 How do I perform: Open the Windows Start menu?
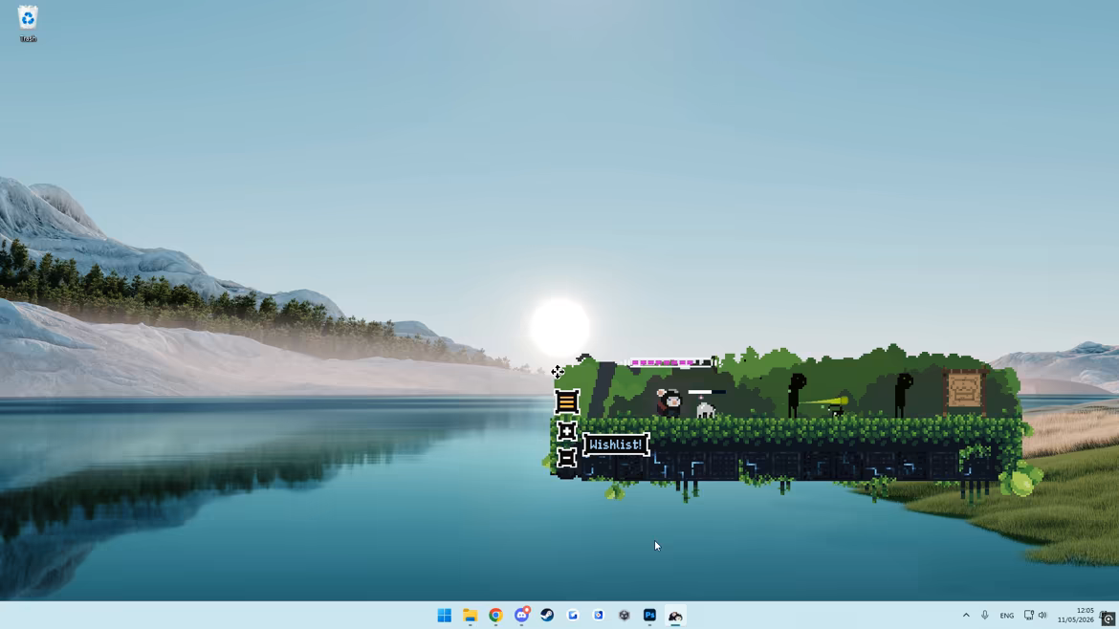pyautogui.click(x=445, y=616)
